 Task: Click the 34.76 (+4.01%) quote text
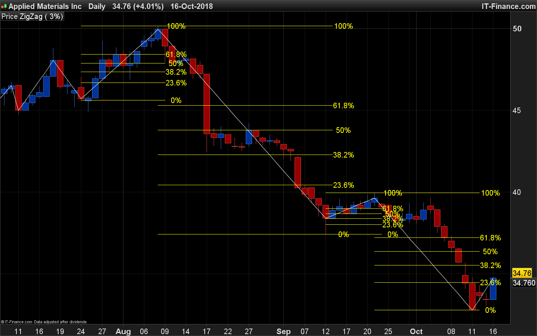pyautogui.click(x=138, y=6)
